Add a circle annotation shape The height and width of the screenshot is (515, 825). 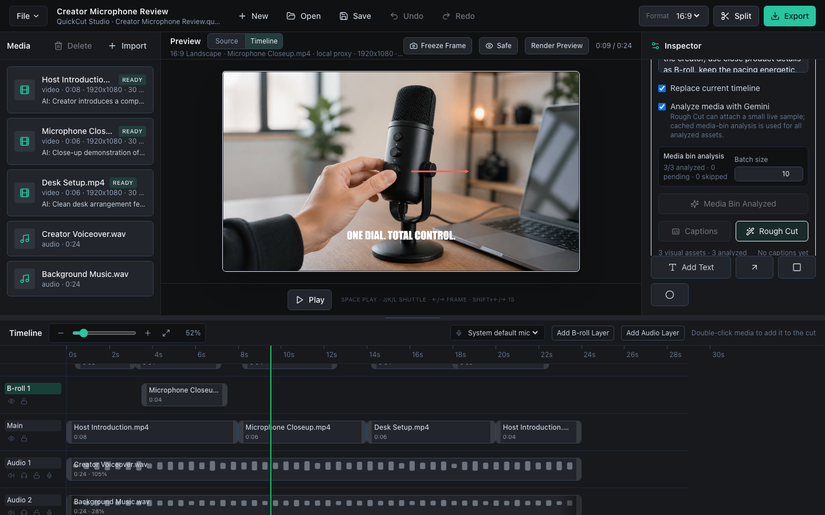pyautogui.click(x=670, y=295)
